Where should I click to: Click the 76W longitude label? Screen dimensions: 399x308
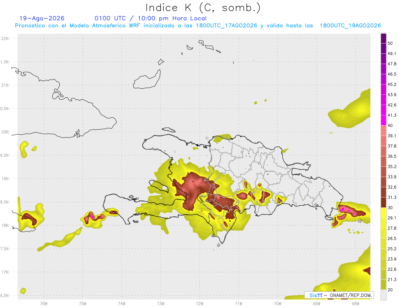[44, 303]
